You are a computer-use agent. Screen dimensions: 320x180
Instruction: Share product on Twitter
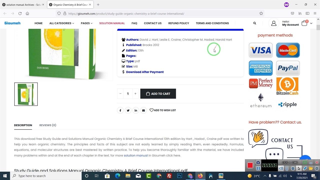(x=128, y=110)
